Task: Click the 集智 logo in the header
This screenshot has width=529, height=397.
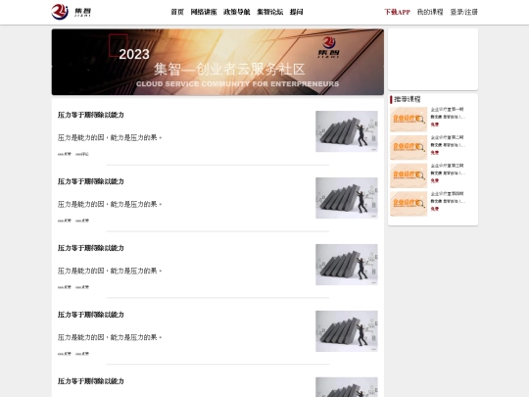Action: (x=72, y=12)
